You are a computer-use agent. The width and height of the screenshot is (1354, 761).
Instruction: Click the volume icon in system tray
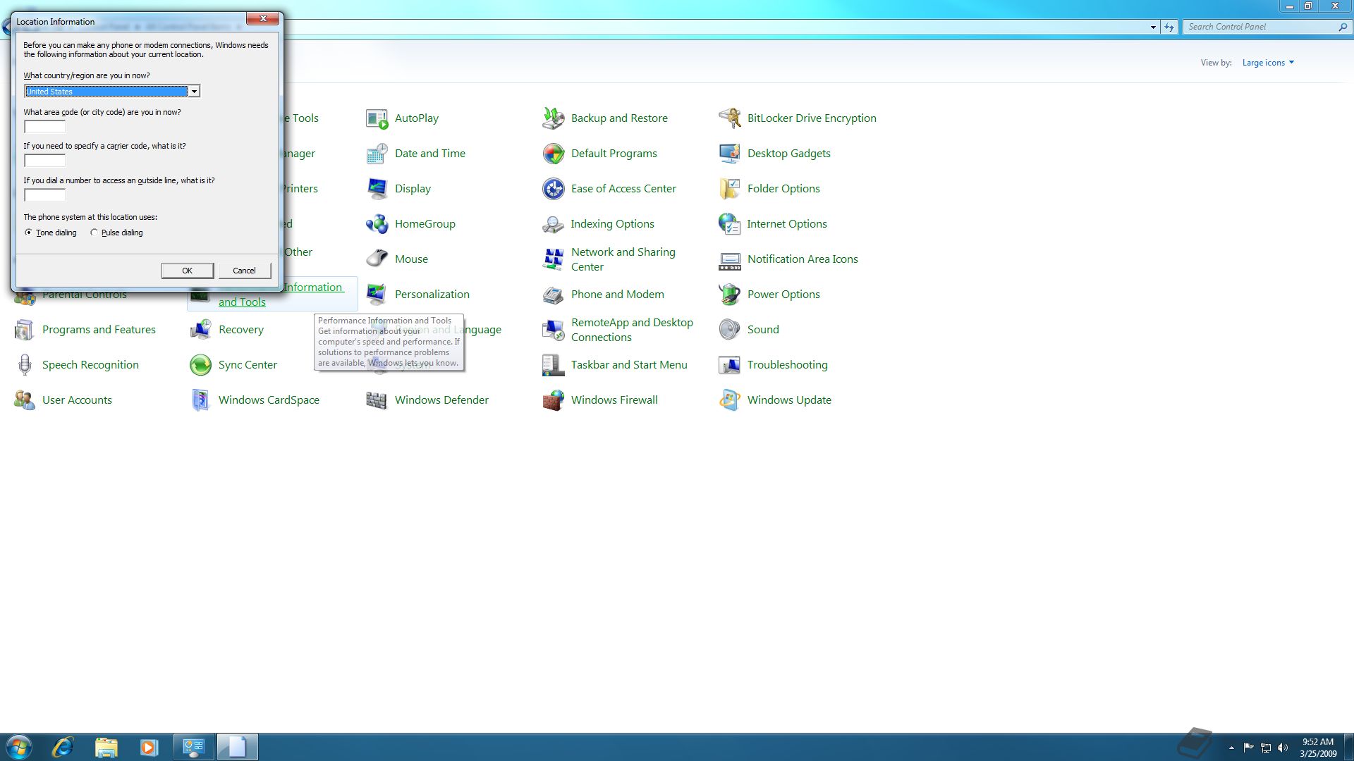[1283, 748]
